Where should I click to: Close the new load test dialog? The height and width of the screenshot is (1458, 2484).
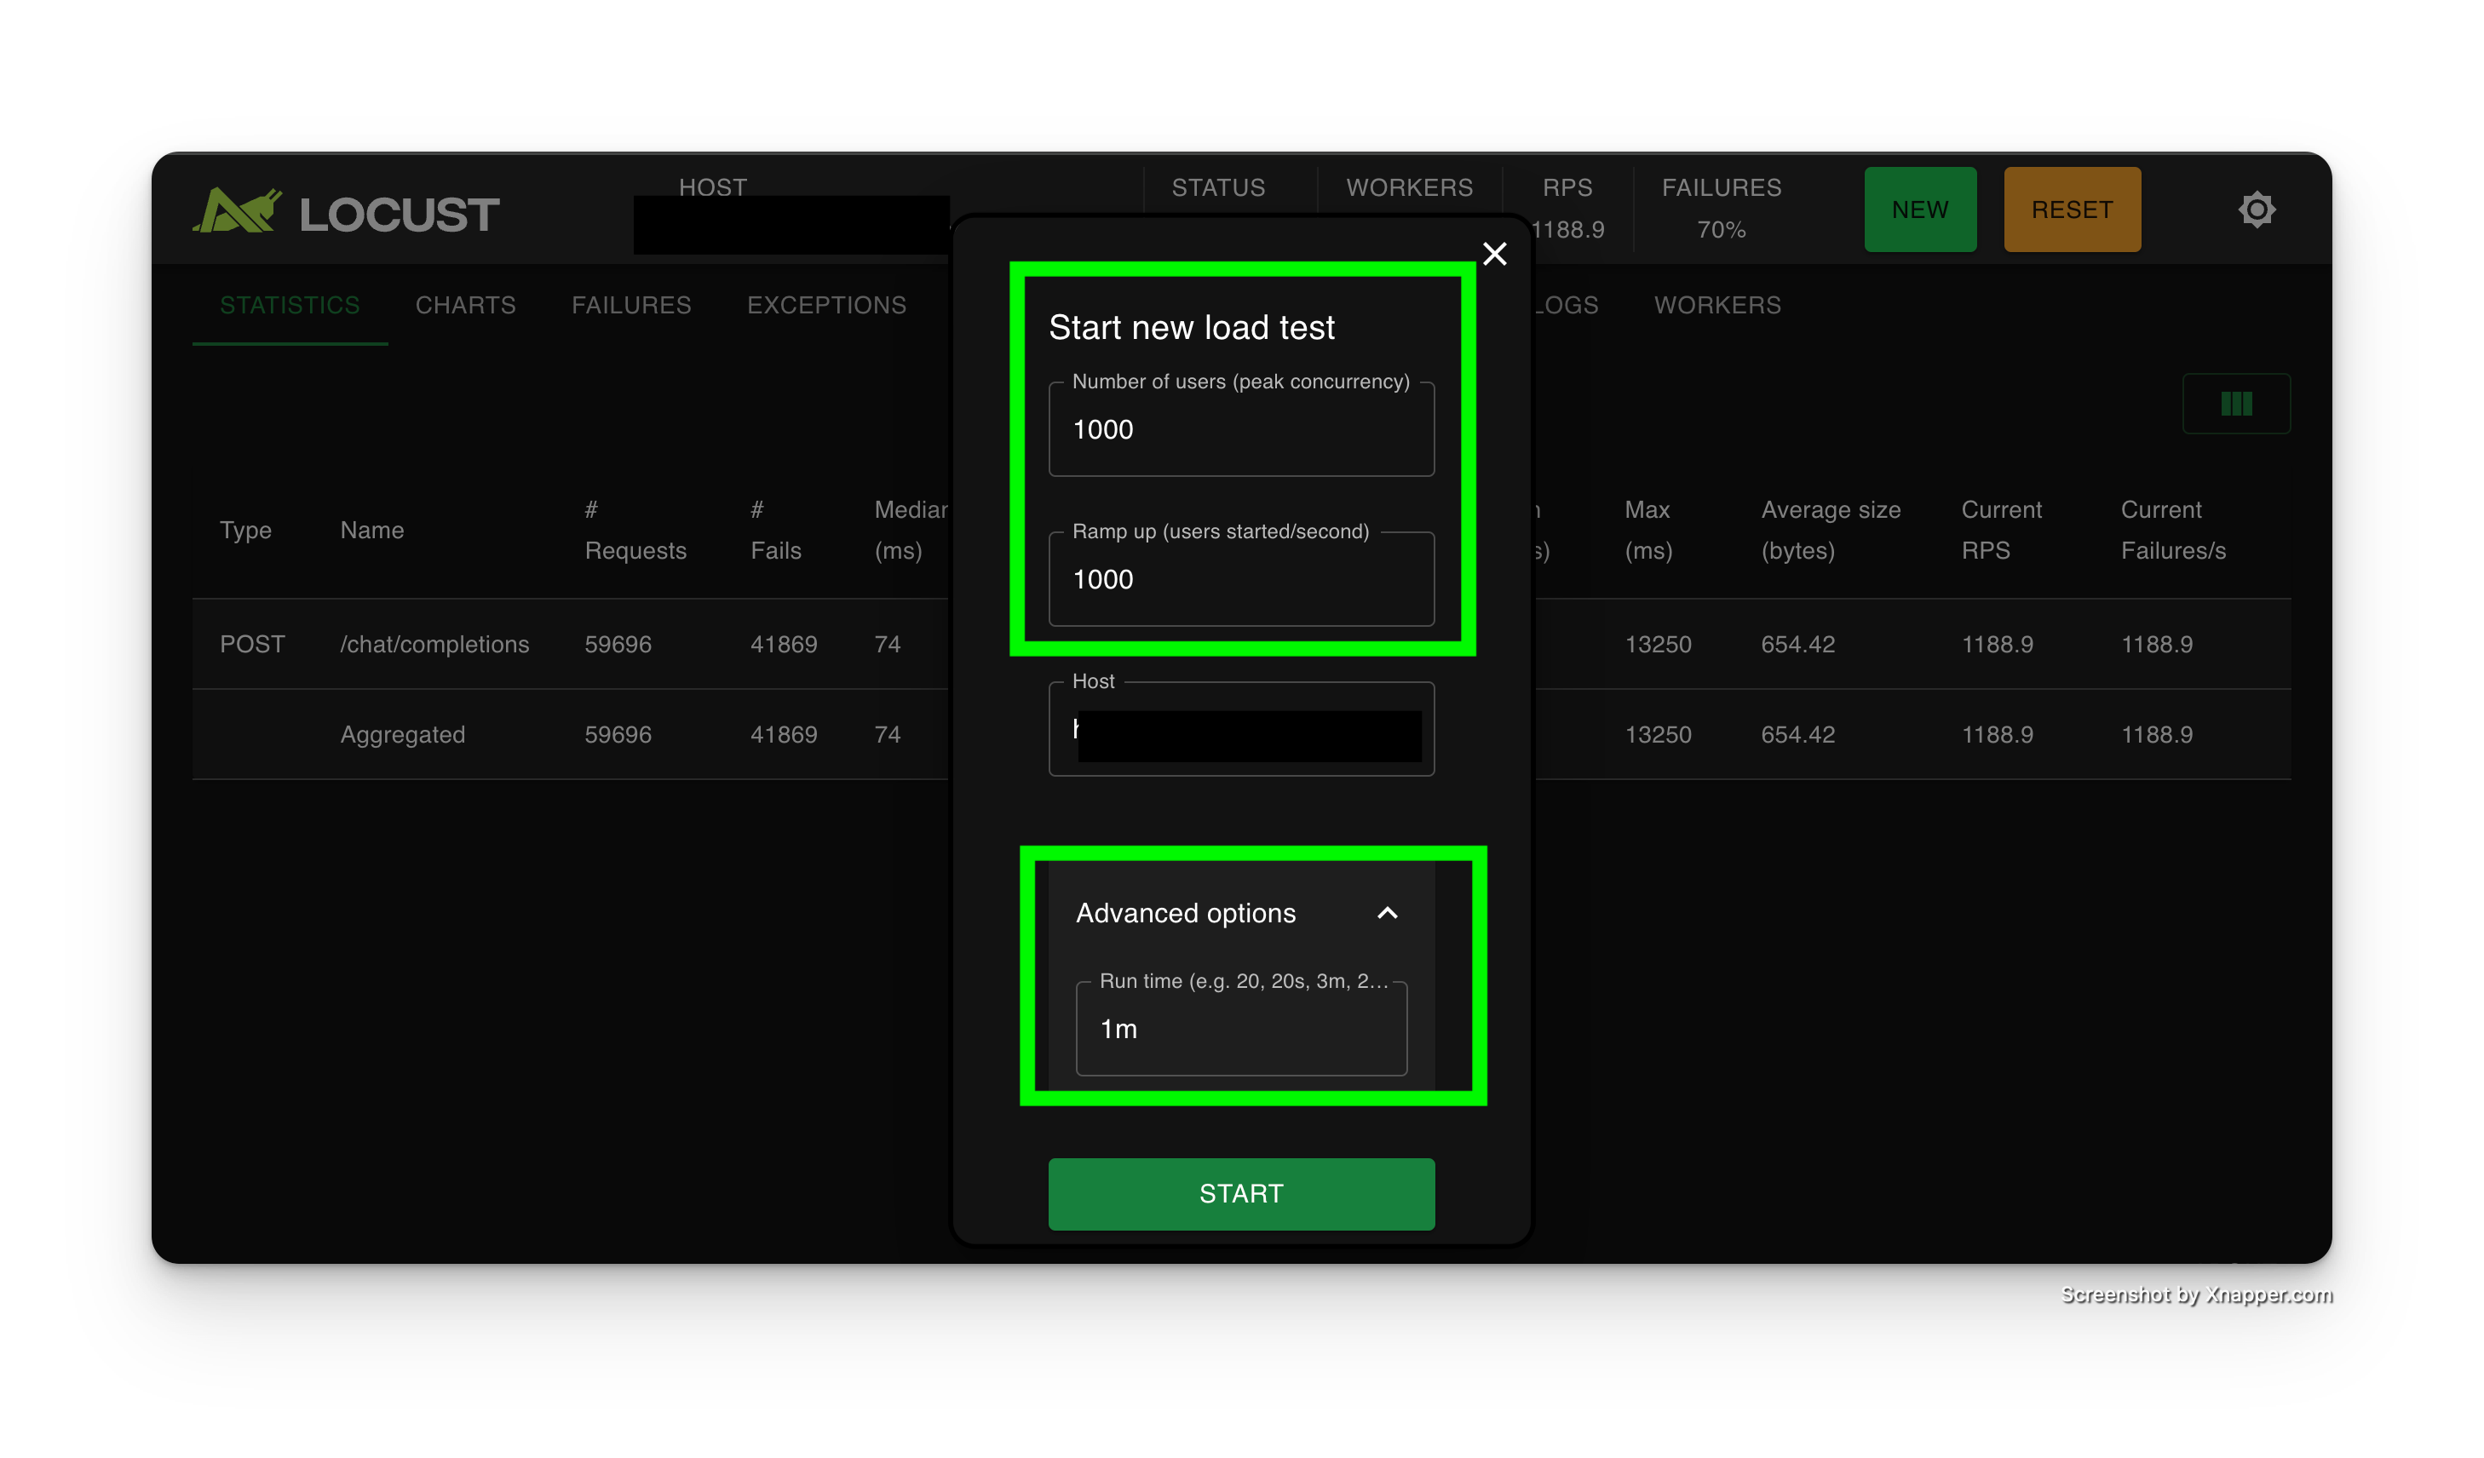(x=1494, y=254)
